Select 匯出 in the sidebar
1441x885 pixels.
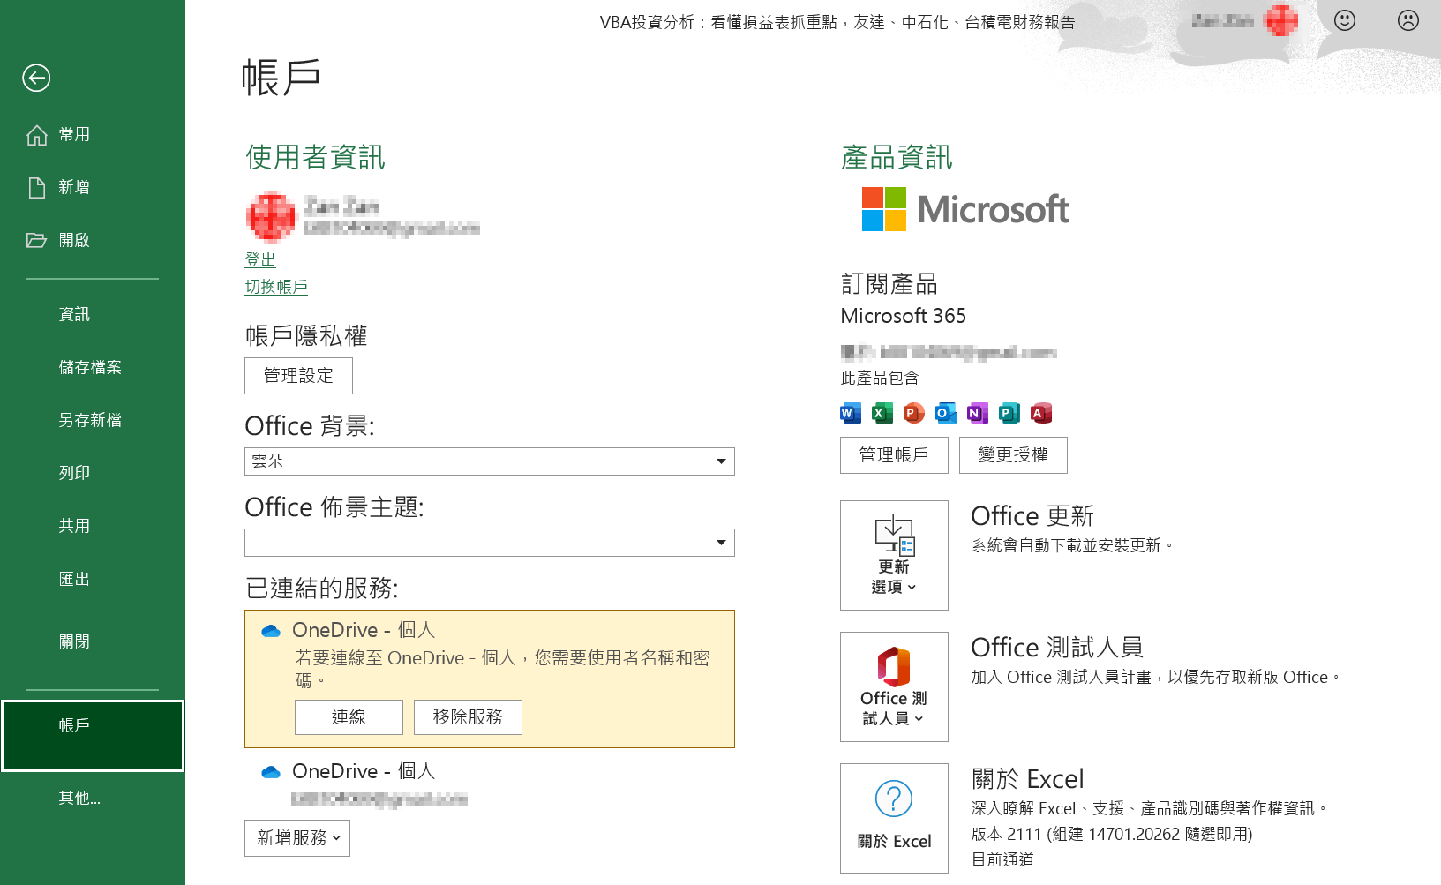pyautogui.click(x=74, y=580)
